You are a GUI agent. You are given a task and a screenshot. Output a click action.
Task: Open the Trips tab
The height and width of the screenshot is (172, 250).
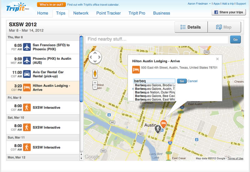click(x=61, y=13)
